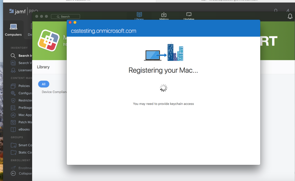Click the Self Service search field
This screenshot has width=295, height=181.
(66, 17)
